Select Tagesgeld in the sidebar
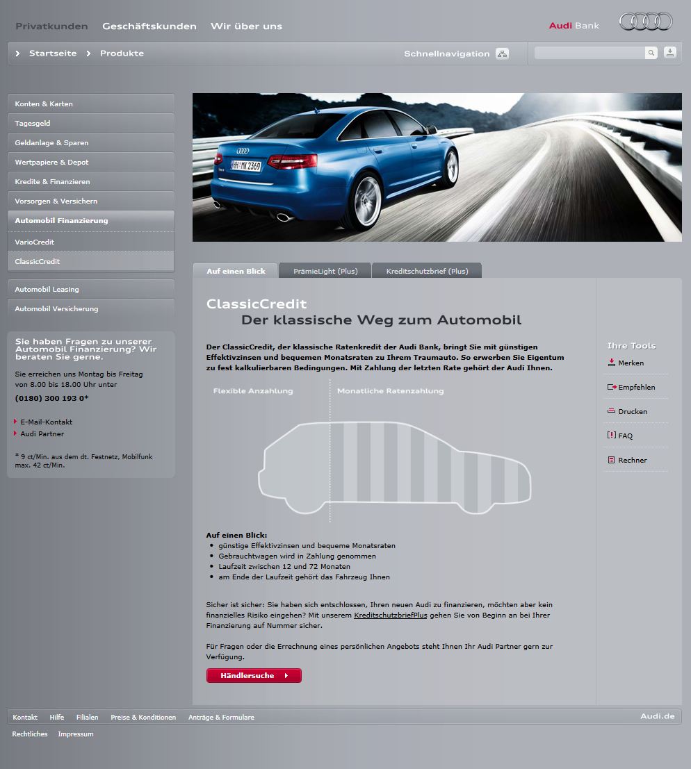The width and height of the screenshot is (691, 769). pyautogui.click(x=91, y=123)
